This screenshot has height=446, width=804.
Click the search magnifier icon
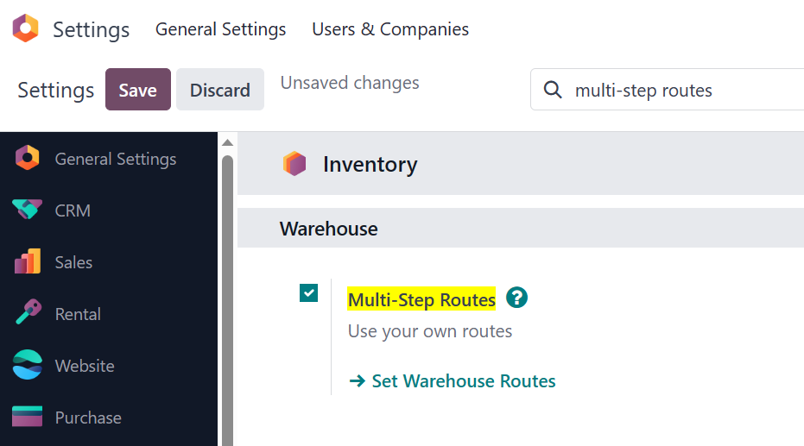(553, 90)
